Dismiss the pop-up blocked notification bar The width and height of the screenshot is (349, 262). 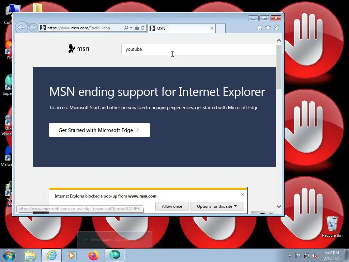coord(243,194)
